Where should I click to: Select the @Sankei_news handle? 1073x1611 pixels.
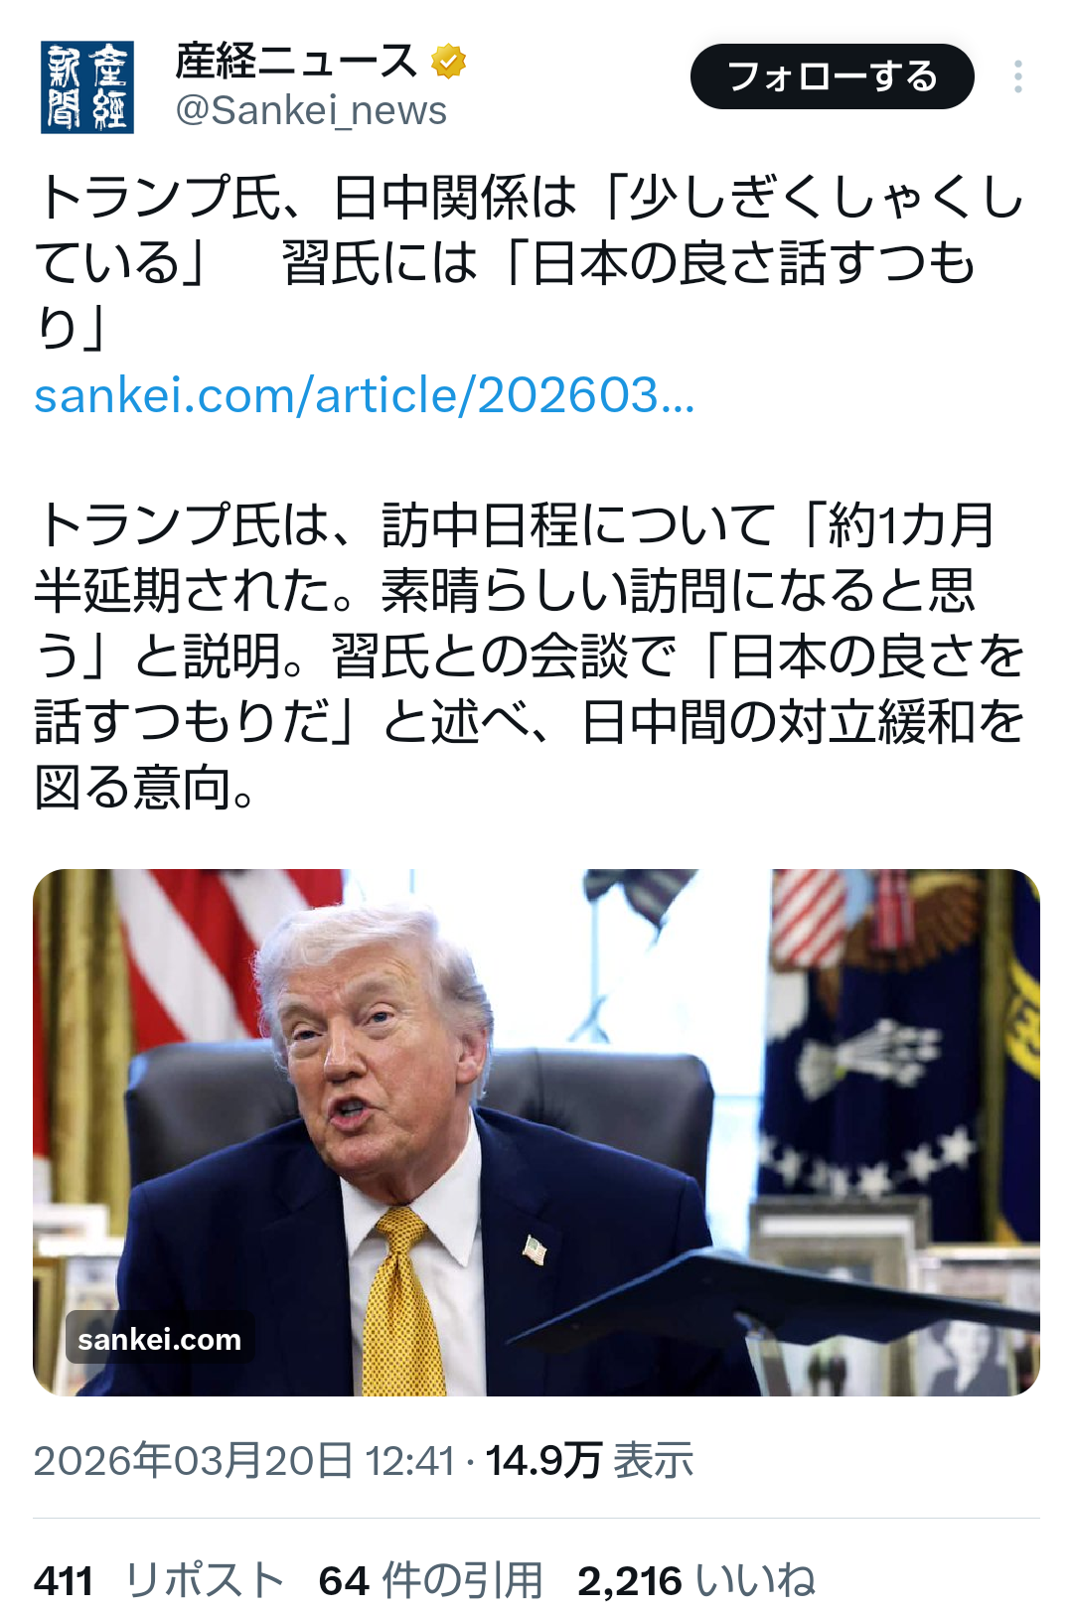(311, 110)
